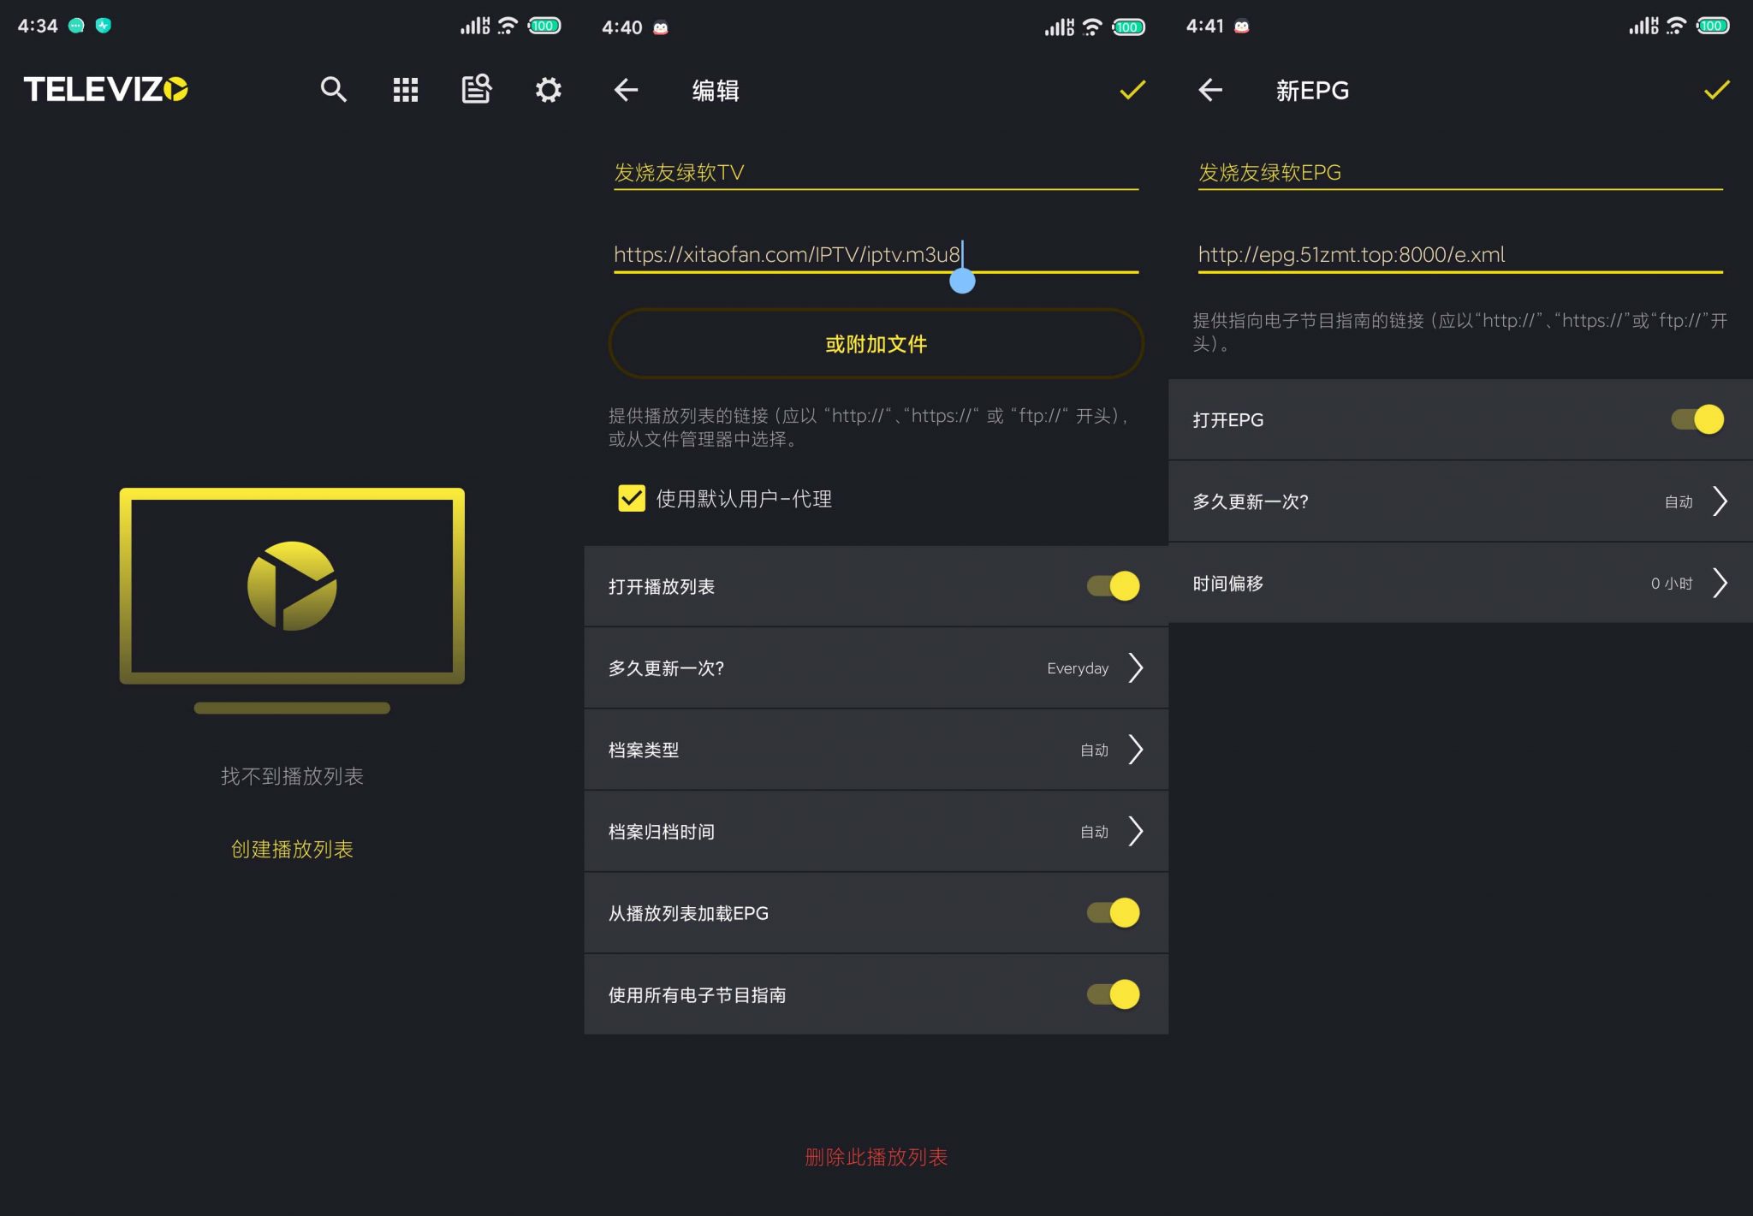Toggle 打开播放列表 switch off

click(1113, 586)
